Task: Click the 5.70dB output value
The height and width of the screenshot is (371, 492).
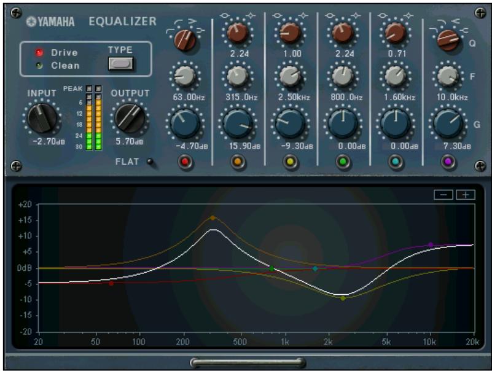Action: click(129, 141)
